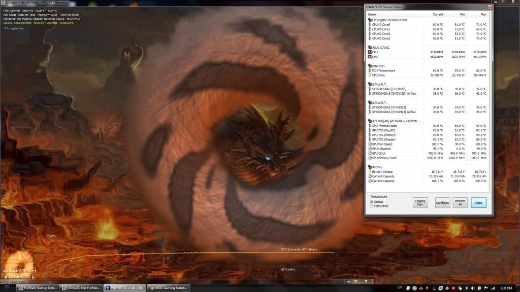Open the Configure dialog in HWiNFO32
Screen dimensions: 520x292
point(442,203)
